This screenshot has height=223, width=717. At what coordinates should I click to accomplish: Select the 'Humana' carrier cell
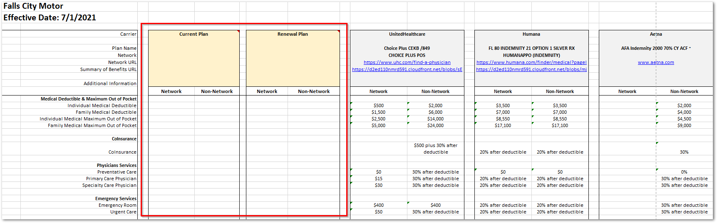point(531,34)
